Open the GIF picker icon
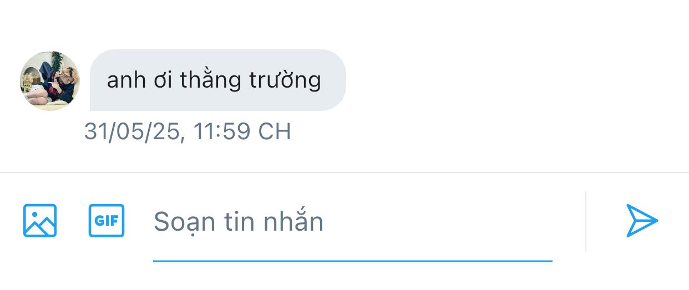The height and width of the screenshot is (290, 689). pos(107,221)
